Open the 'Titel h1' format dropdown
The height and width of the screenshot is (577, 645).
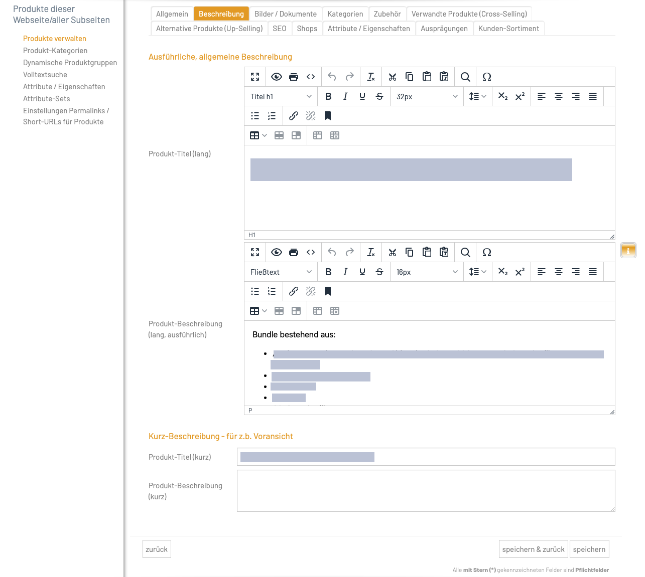coord(281,96)
